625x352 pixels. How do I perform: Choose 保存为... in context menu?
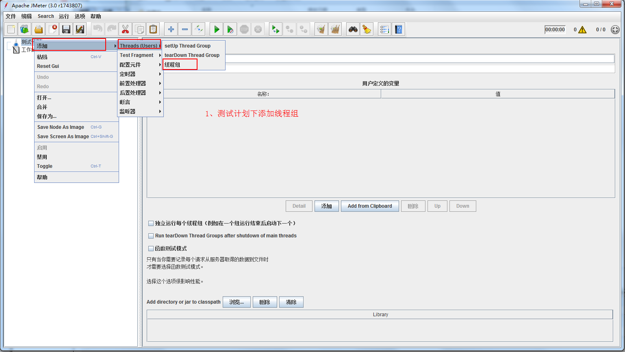76,116
